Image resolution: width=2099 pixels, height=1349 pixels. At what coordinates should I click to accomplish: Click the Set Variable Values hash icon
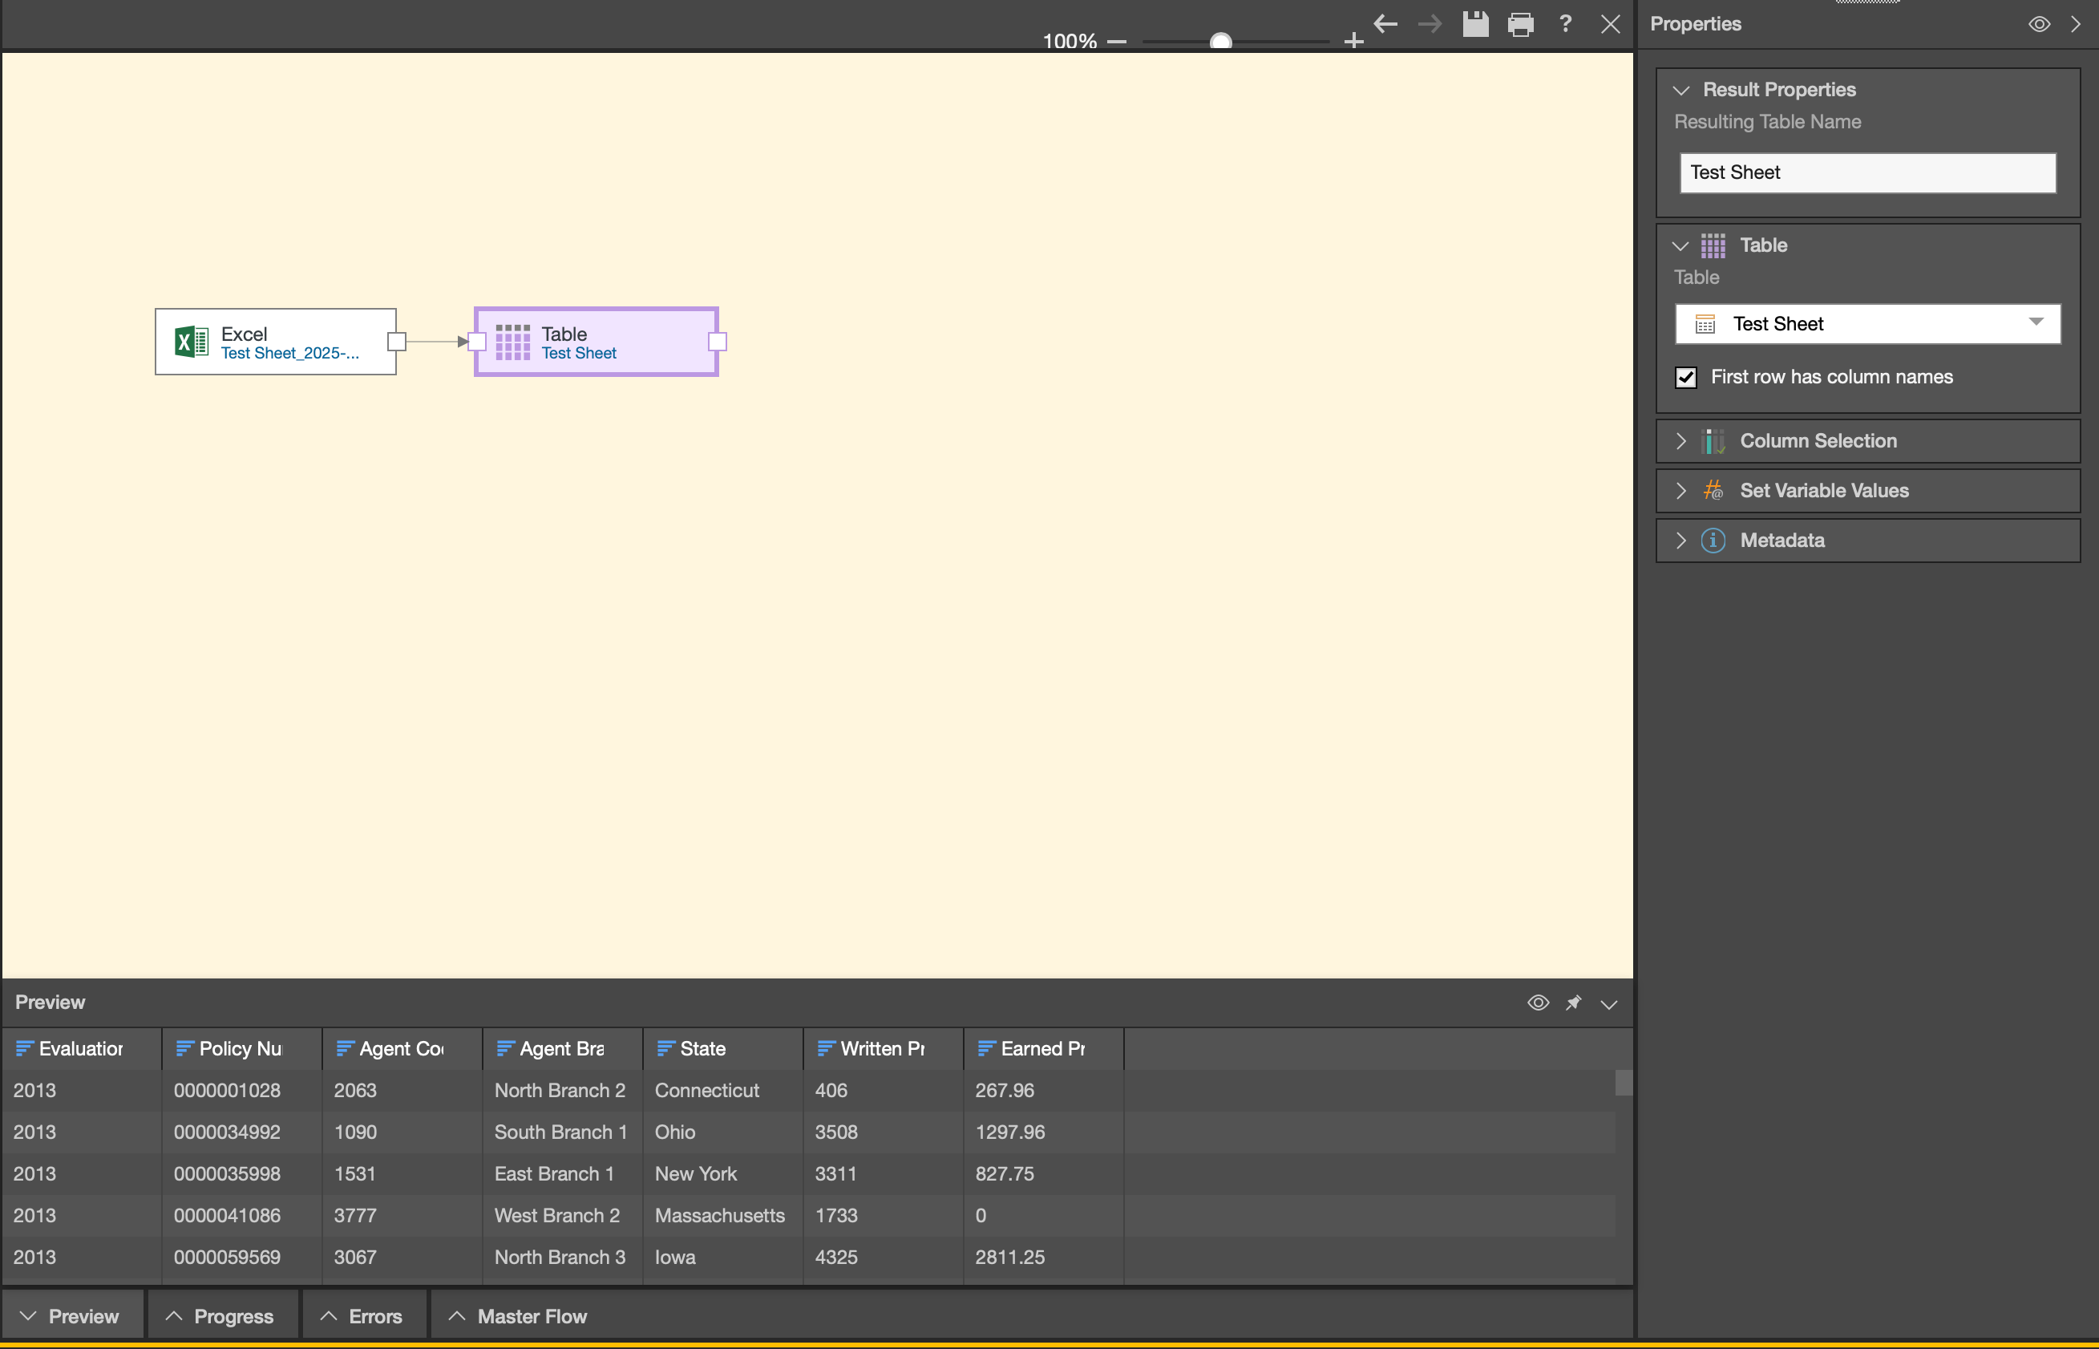pyautogui.click(x=1713, y=491)
